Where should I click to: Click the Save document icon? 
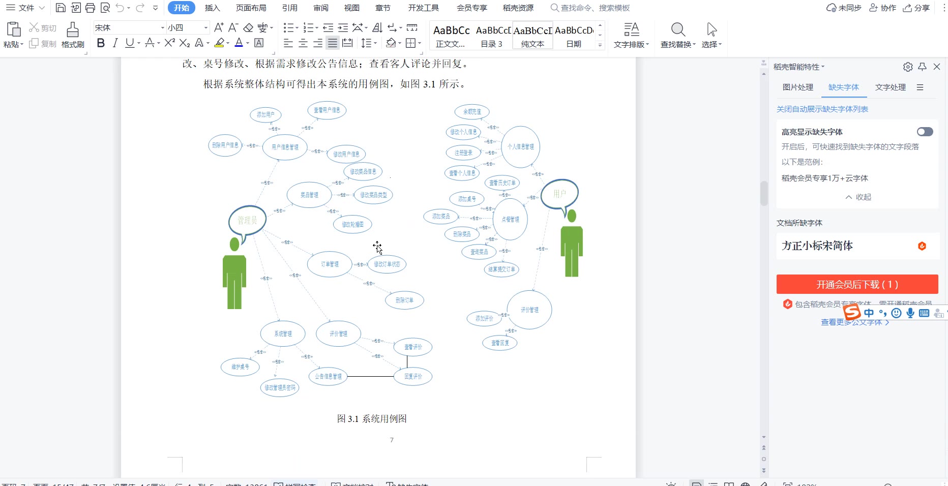point(61,8)
